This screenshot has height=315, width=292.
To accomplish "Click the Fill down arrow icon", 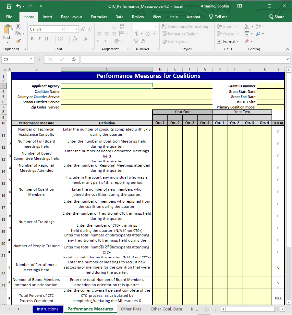I will (247, 34).
